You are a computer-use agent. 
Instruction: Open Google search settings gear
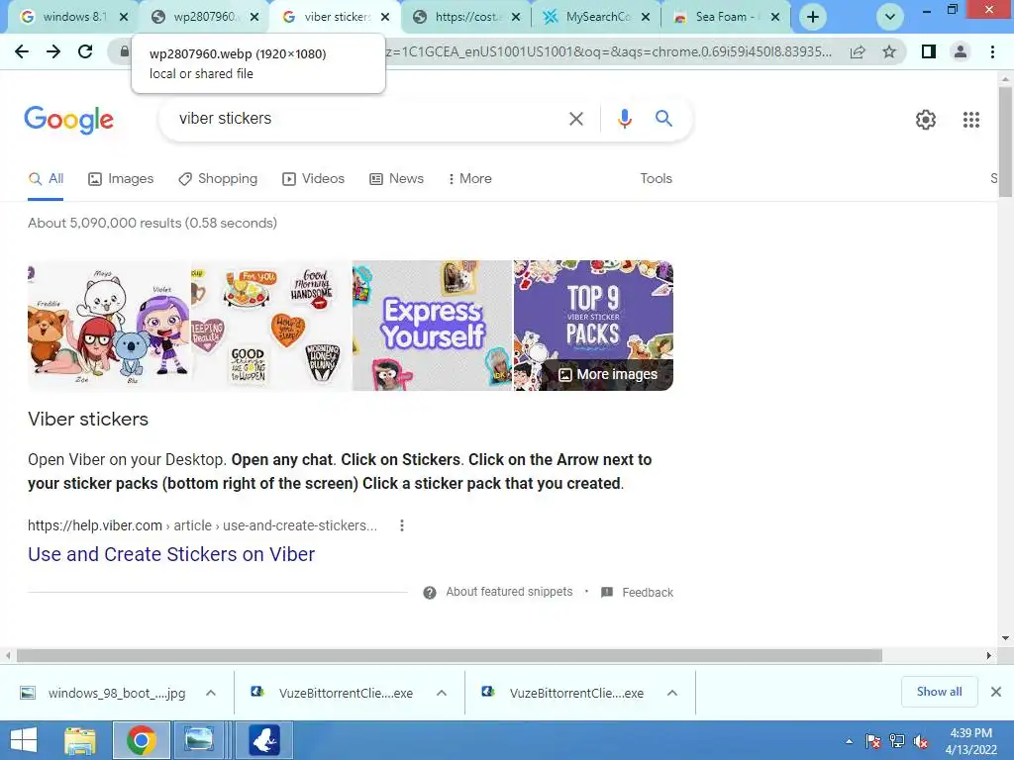coord(926,120)
